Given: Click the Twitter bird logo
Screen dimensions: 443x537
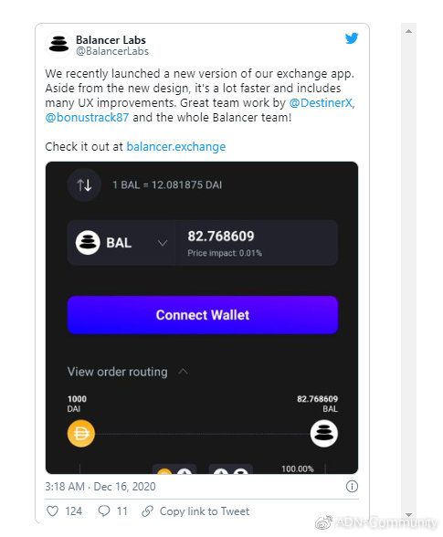Looking at the screenshot, I should [x=352, y=38].
